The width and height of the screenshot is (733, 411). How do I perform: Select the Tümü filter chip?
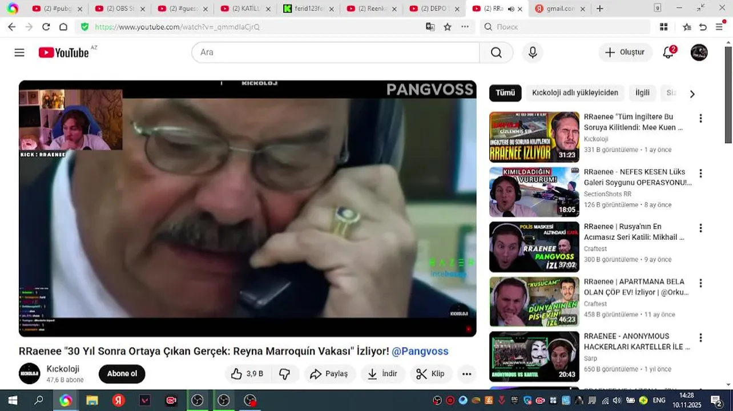tap(505, 92)
